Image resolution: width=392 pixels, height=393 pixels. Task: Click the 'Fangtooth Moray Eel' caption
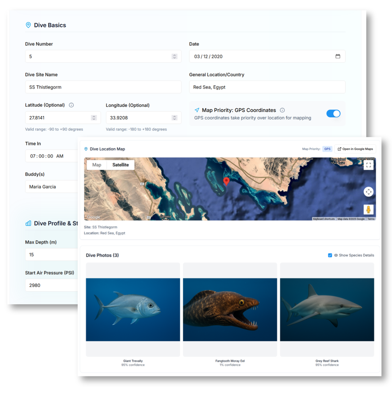click(230, 361)
